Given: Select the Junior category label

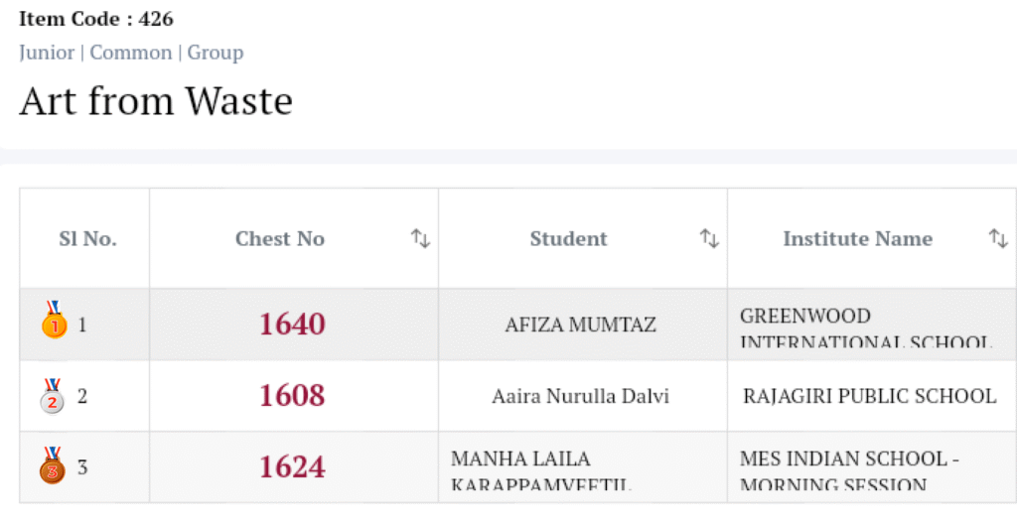Looking at the screenshot, I should point(47,53).
